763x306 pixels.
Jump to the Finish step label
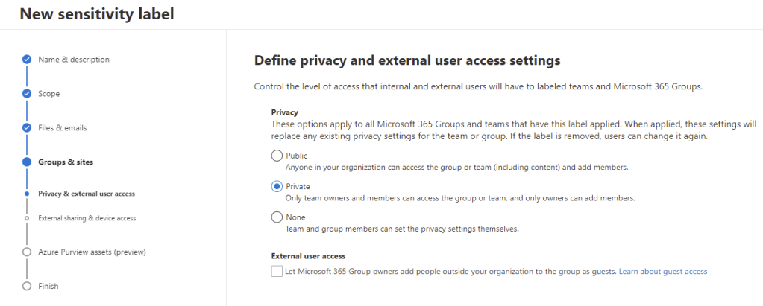48,286
